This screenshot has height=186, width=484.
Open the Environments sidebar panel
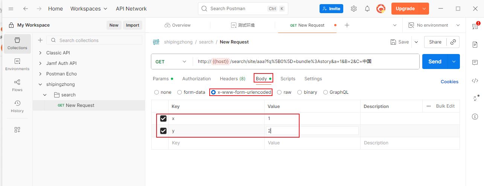[x=17, y=64]
